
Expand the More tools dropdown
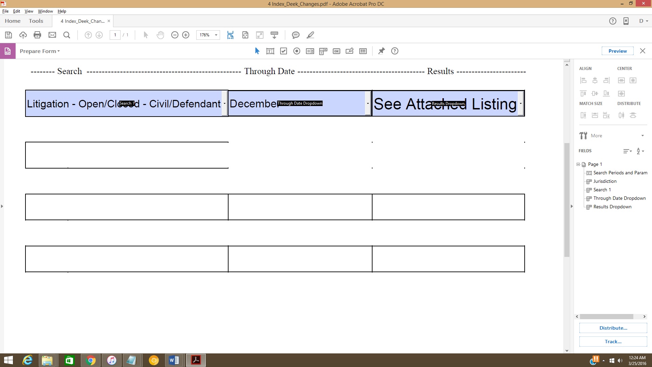pyautogui.click(x=642, y=136)
